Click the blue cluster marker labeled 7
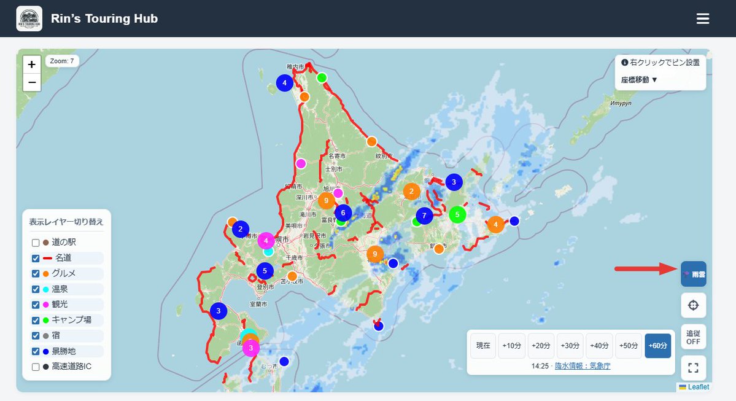This screenshot has height=401, width=736. click(424, 216)
